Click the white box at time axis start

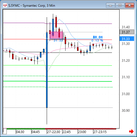click(x=5, y=131)
